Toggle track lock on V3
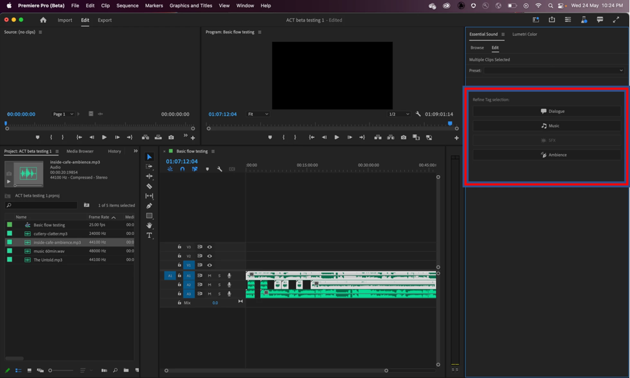Image resolution: width=630 pixels, height=378 pixels. (x=179, y=247)
